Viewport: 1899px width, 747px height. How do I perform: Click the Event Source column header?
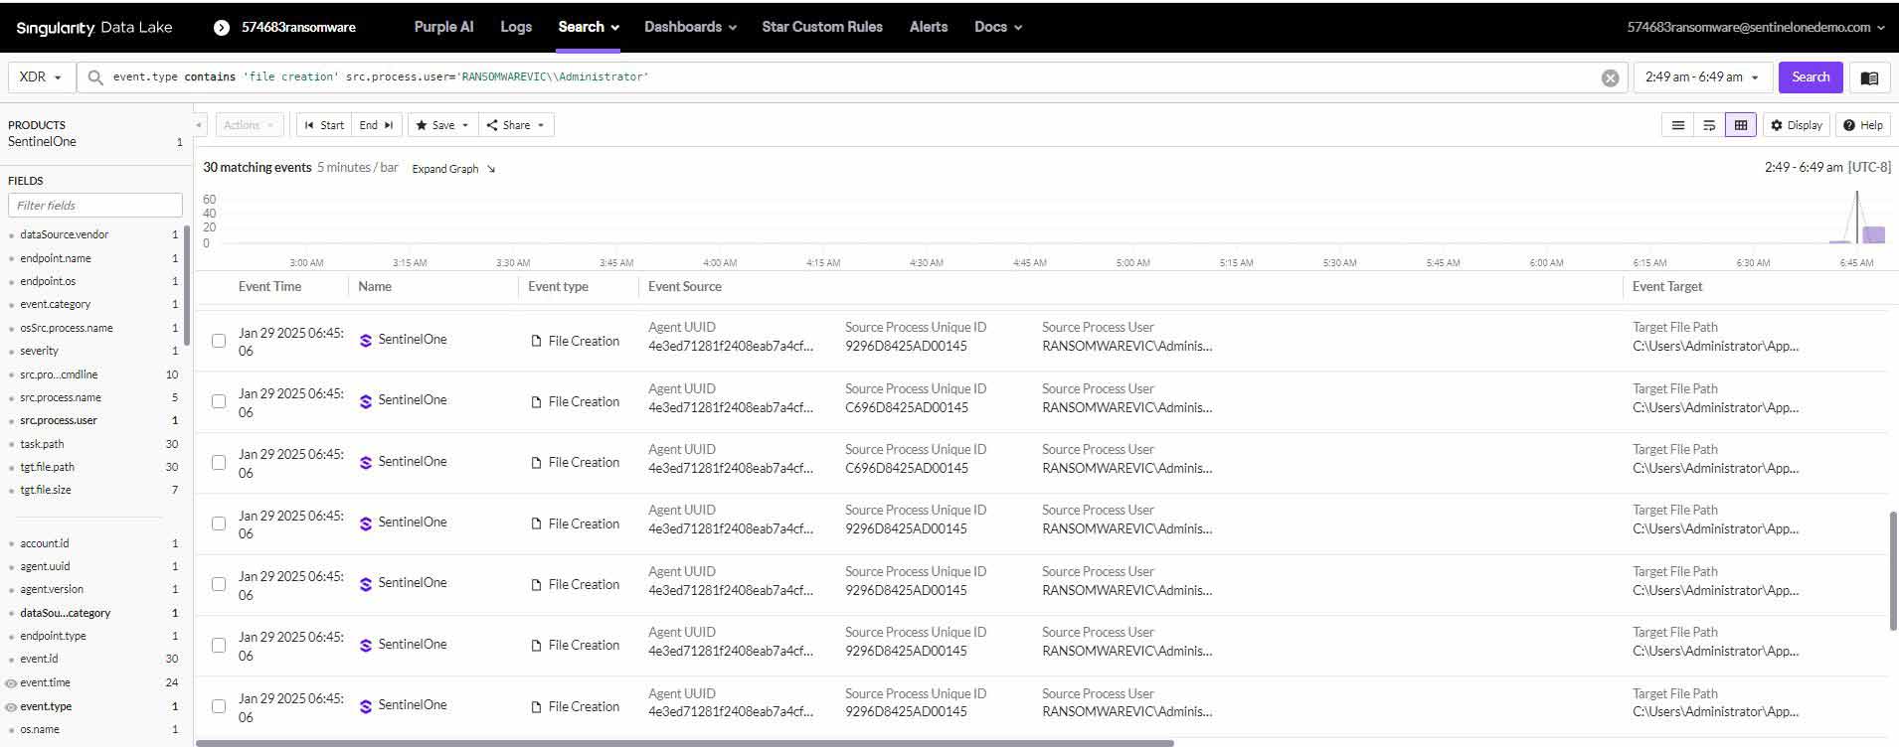[685, 287]
